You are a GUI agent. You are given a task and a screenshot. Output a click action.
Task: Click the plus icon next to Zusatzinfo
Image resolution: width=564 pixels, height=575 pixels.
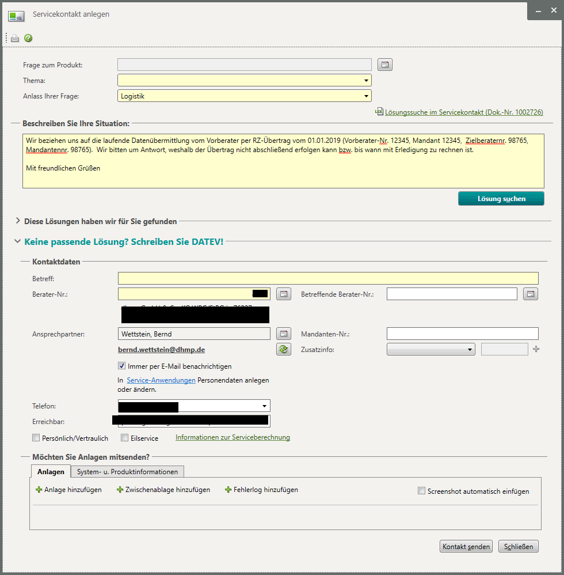[536, 349]
